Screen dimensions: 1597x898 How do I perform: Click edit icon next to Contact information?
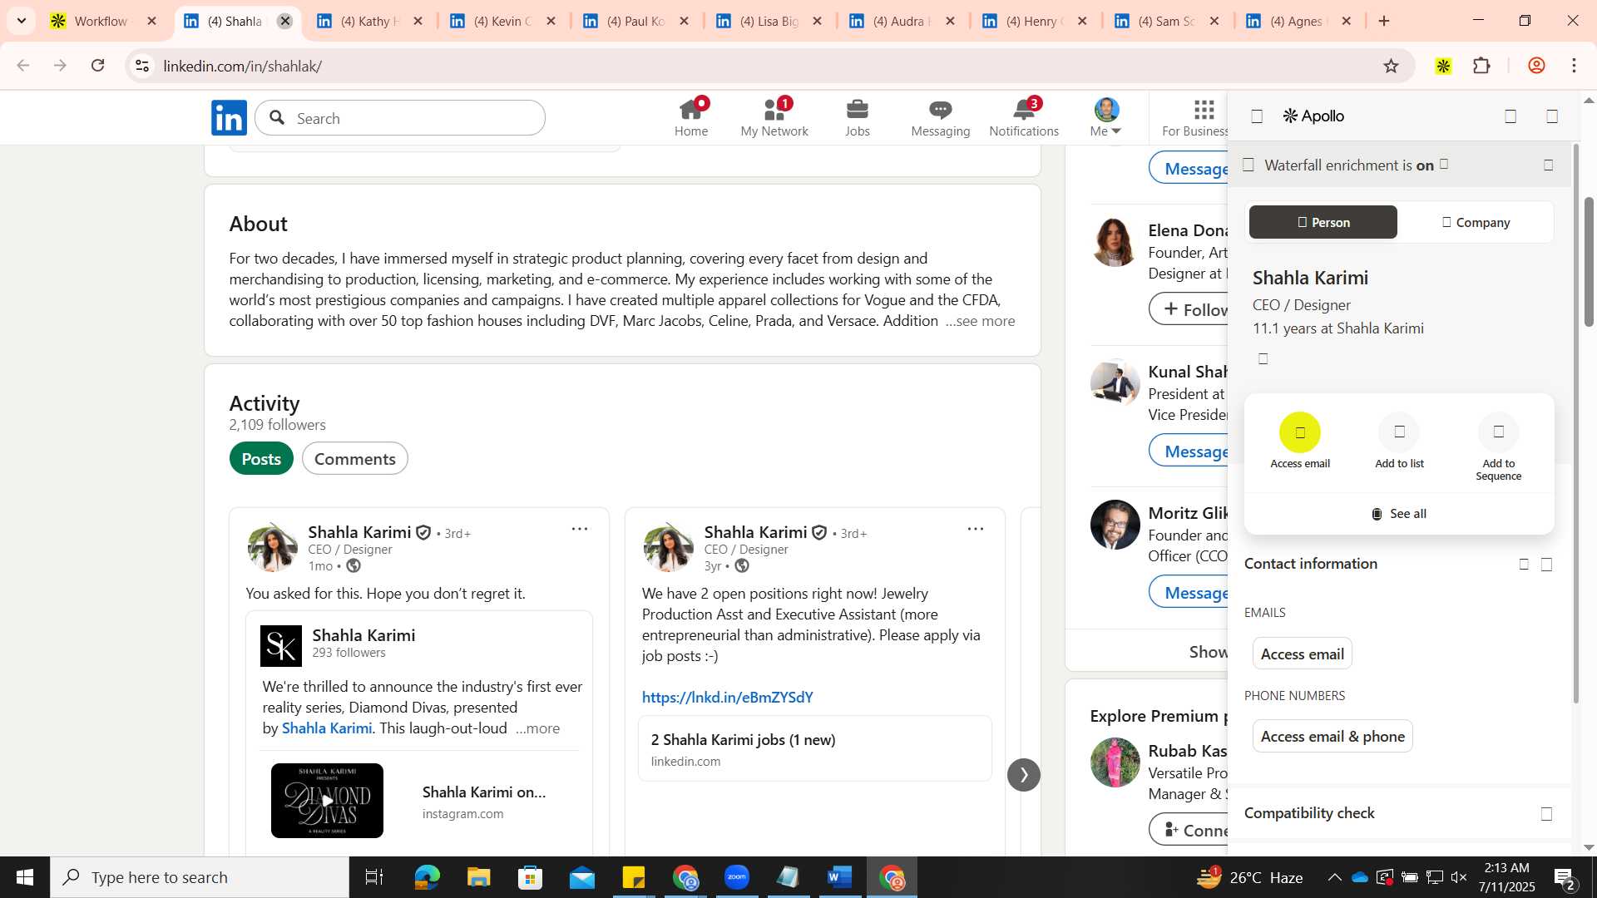pos(1523,565)
